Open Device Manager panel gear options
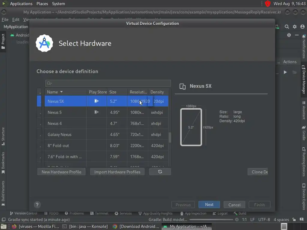The image size is (307, 230). tap(289, 35)
